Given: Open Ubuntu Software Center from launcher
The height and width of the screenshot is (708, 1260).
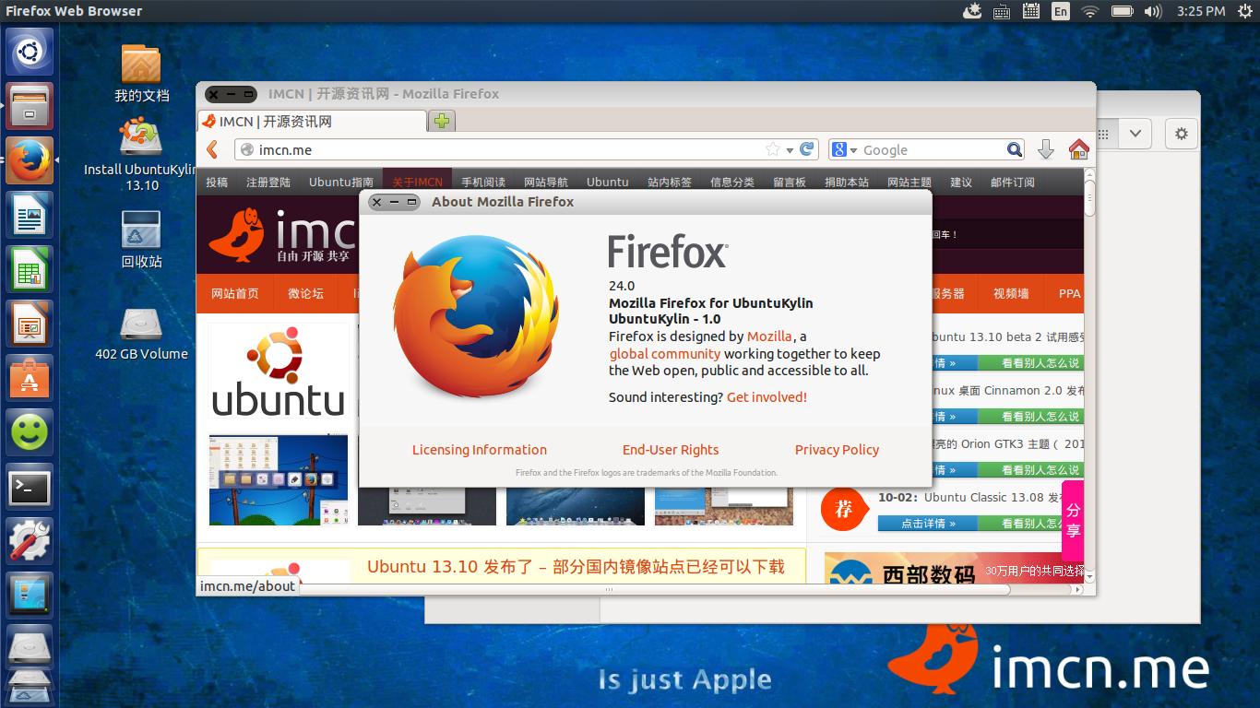Looking at the screenshot, I should click(30, 378).
